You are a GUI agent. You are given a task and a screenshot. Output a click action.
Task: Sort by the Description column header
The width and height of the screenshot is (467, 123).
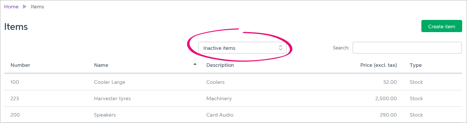point(220,65)
